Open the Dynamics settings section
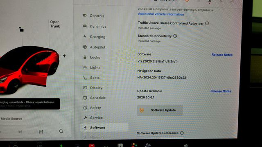This screenshot has width=262, height=147. click(95, 26)
